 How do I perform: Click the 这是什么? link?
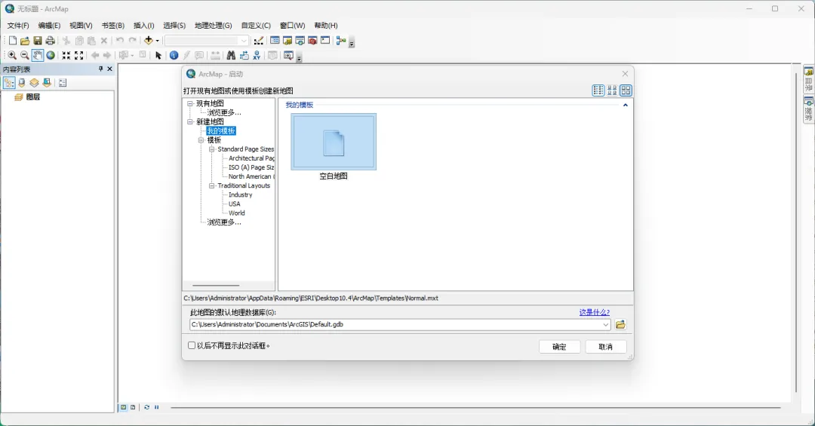click(x=594, y=312)
